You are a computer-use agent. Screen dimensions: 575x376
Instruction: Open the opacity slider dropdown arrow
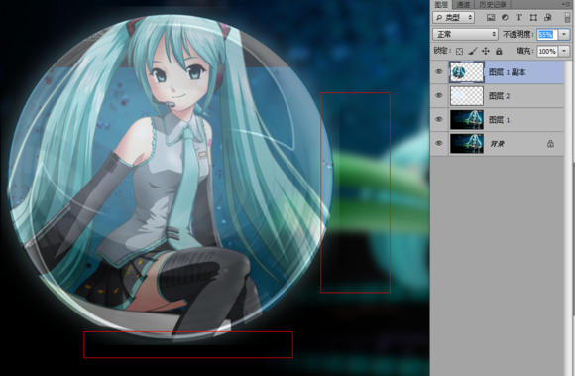tap(564, 34)
